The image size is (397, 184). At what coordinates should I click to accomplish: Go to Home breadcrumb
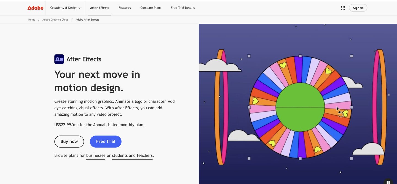tap(32, 20)
